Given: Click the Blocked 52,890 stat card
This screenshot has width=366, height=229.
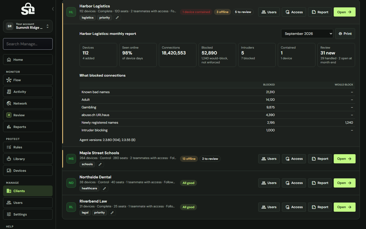Looking at the screenshot, I should coord(217,55).
